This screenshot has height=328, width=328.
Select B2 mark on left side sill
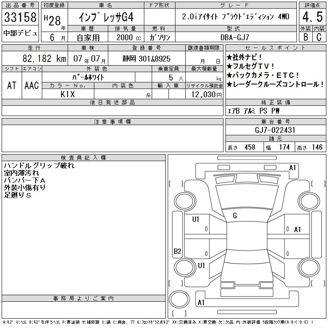(x=177, y=251)
